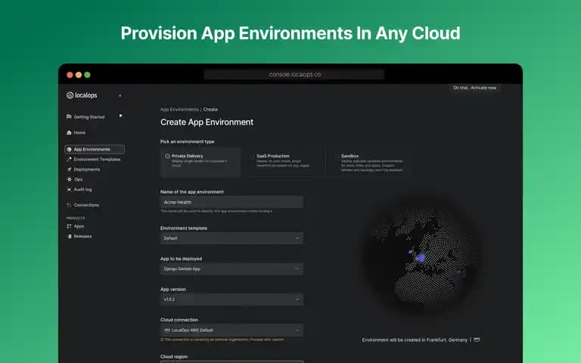Viewport: 581px width, 363px height.
Task: Click the console.localops.co address bar
Action: [294, 74]
